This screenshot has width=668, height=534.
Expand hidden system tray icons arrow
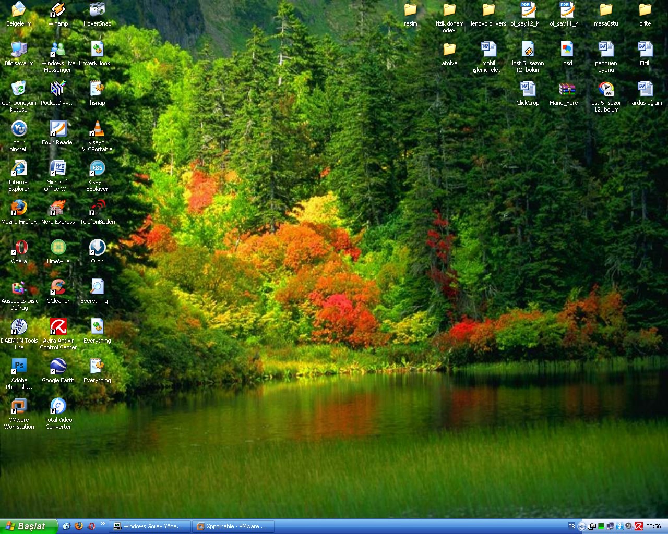pyautogui.click(x=582, y=526)
